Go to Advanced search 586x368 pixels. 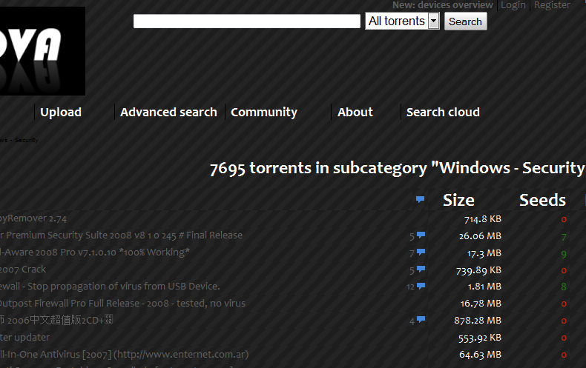coord(168,112)
